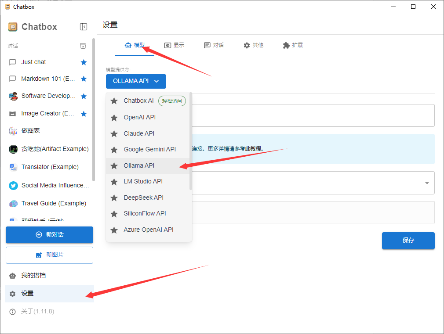Click the 关于 info icon
Viewport: 444px width, 334px height.
tap(13, 312)
